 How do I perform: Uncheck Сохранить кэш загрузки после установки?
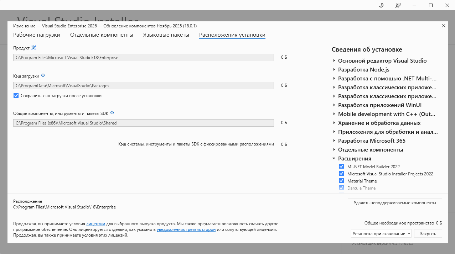(x=16, y=96)
